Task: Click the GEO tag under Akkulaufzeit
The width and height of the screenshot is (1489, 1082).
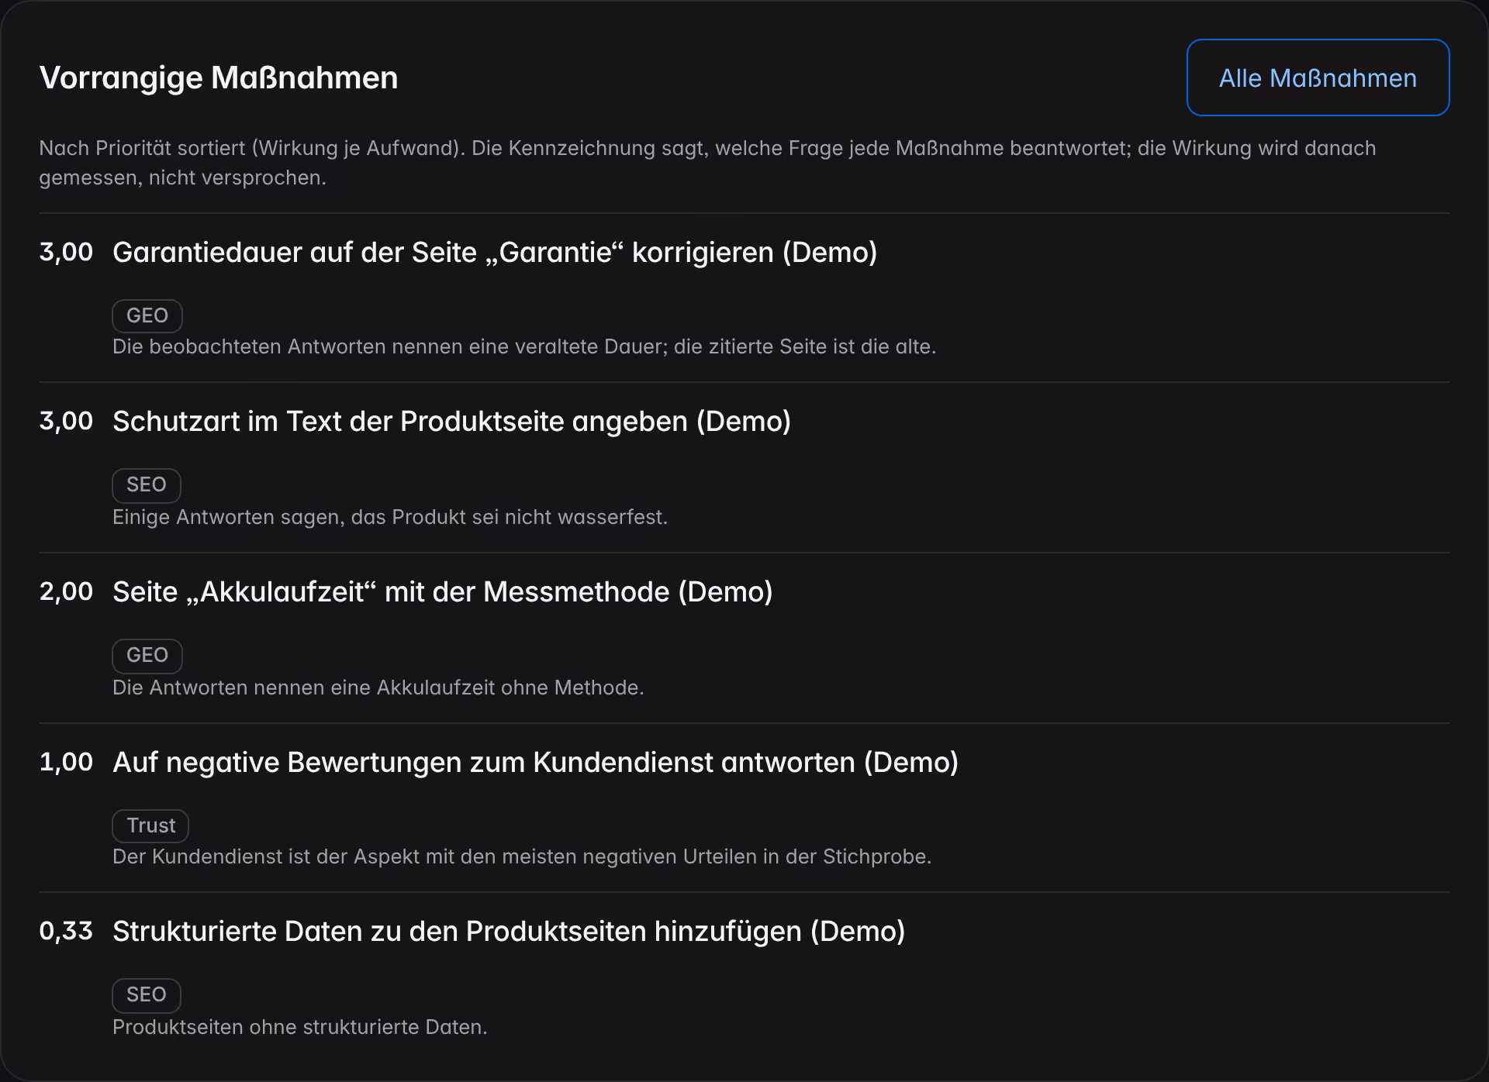Action: (147, 656)
